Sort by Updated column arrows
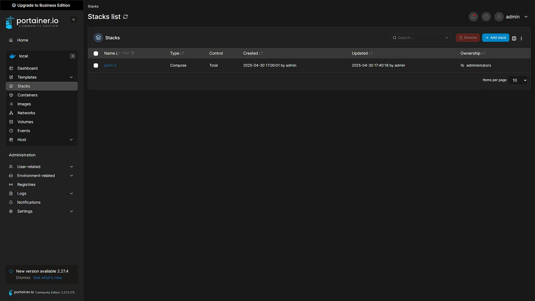535x301 pixels. pyautogui.click(x=371, y=53)
